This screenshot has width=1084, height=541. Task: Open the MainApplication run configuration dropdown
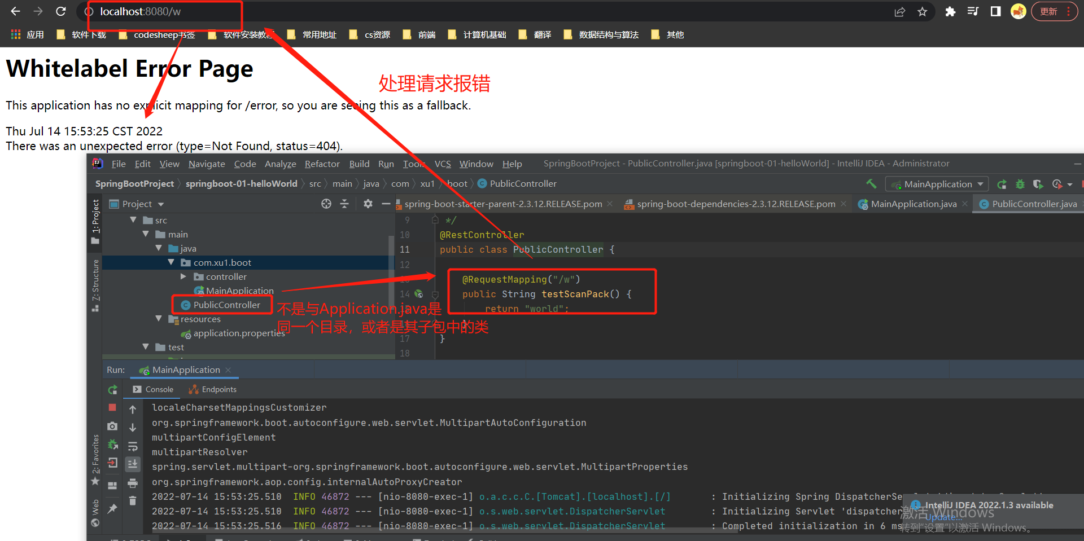pyautogui.click(x=937, y=184)
